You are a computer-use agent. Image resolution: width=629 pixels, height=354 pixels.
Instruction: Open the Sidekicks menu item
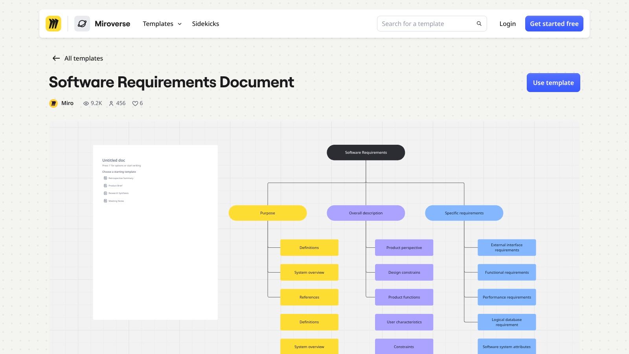click(206, 24)
